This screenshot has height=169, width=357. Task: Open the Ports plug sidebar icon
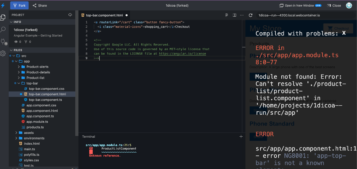pyautogui.click(x=3, y=42)
